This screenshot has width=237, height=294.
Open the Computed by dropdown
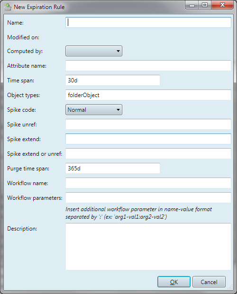[94, 51]
